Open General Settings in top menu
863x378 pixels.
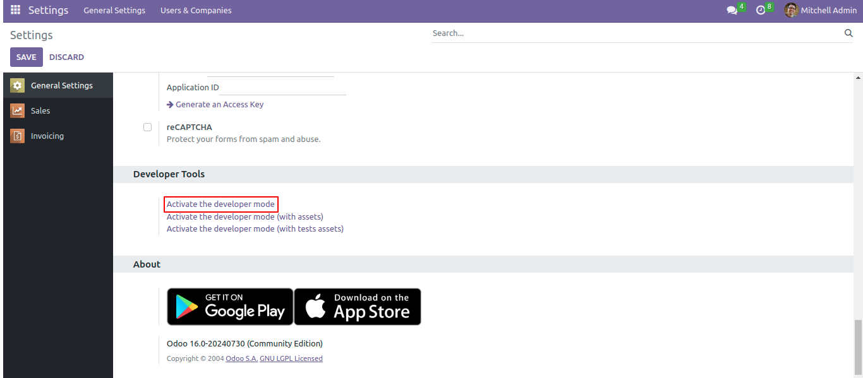coord(114,11)
